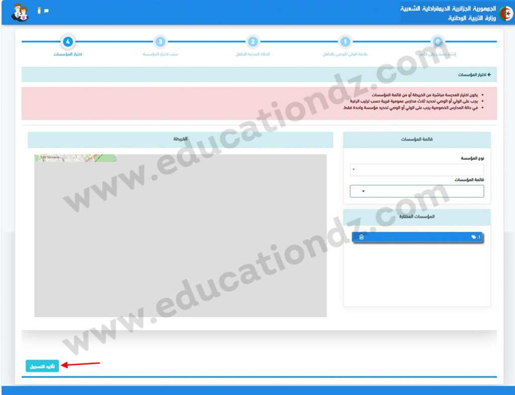This screenshot has width=515, height=395.
Task: Click the نوع المؤسسة field label
Action: (x=472, y=158)
